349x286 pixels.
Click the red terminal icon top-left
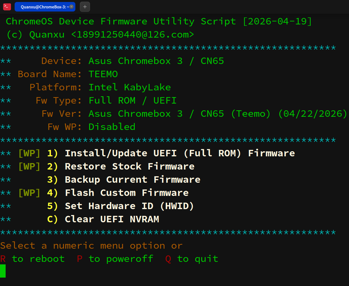7,7
